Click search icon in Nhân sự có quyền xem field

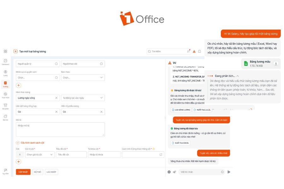(56, 77)
